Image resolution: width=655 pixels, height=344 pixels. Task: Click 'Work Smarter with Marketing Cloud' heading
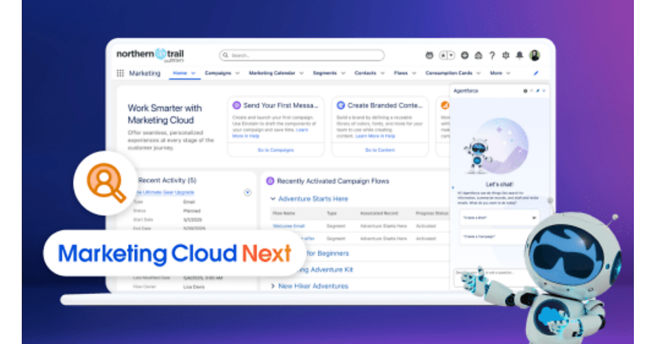click(165, 114)
